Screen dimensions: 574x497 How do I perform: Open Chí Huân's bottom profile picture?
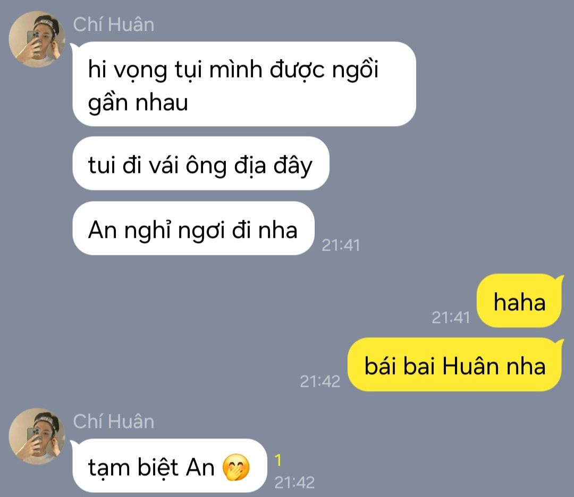(37, 436)
